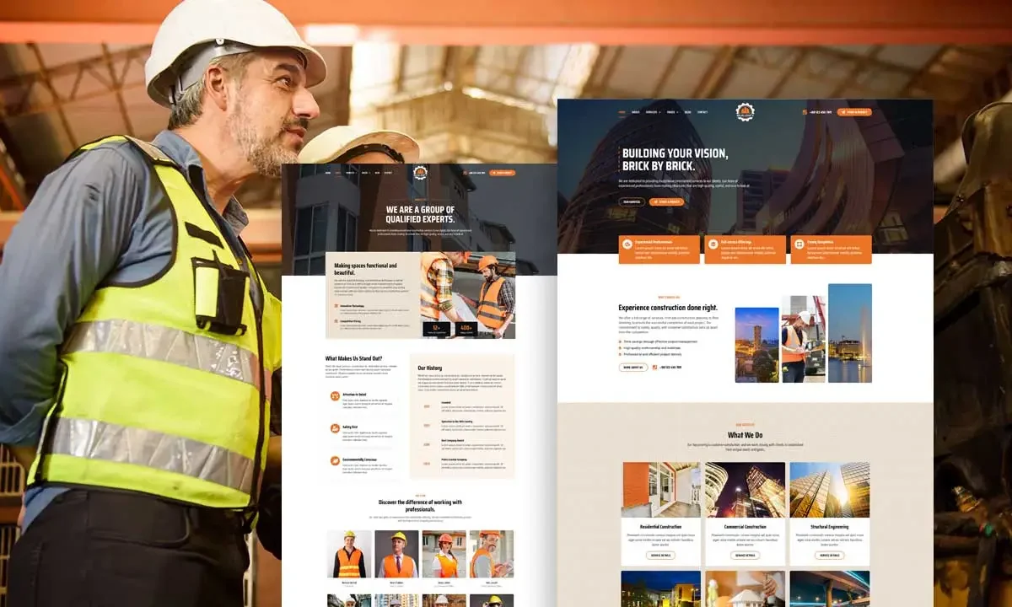The height and width of the screenshot is (607, 1012).
Task: Click the Our Services hero button
Action: (x=631, y=201)
